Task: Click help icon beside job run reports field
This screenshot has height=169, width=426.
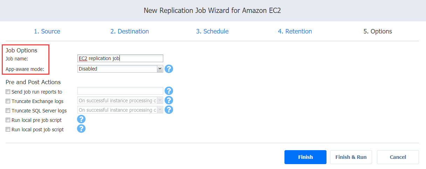Action: point(169,91)
